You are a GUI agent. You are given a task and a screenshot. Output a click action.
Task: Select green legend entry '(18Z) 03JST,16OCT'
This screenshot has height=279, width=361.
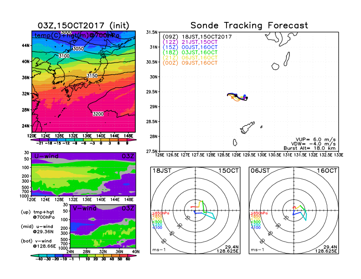(x=190, y=52)
